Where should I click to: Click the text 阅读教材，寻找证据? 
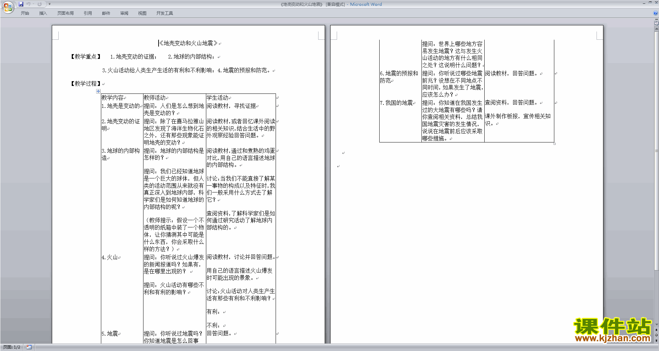coord(231,106)
